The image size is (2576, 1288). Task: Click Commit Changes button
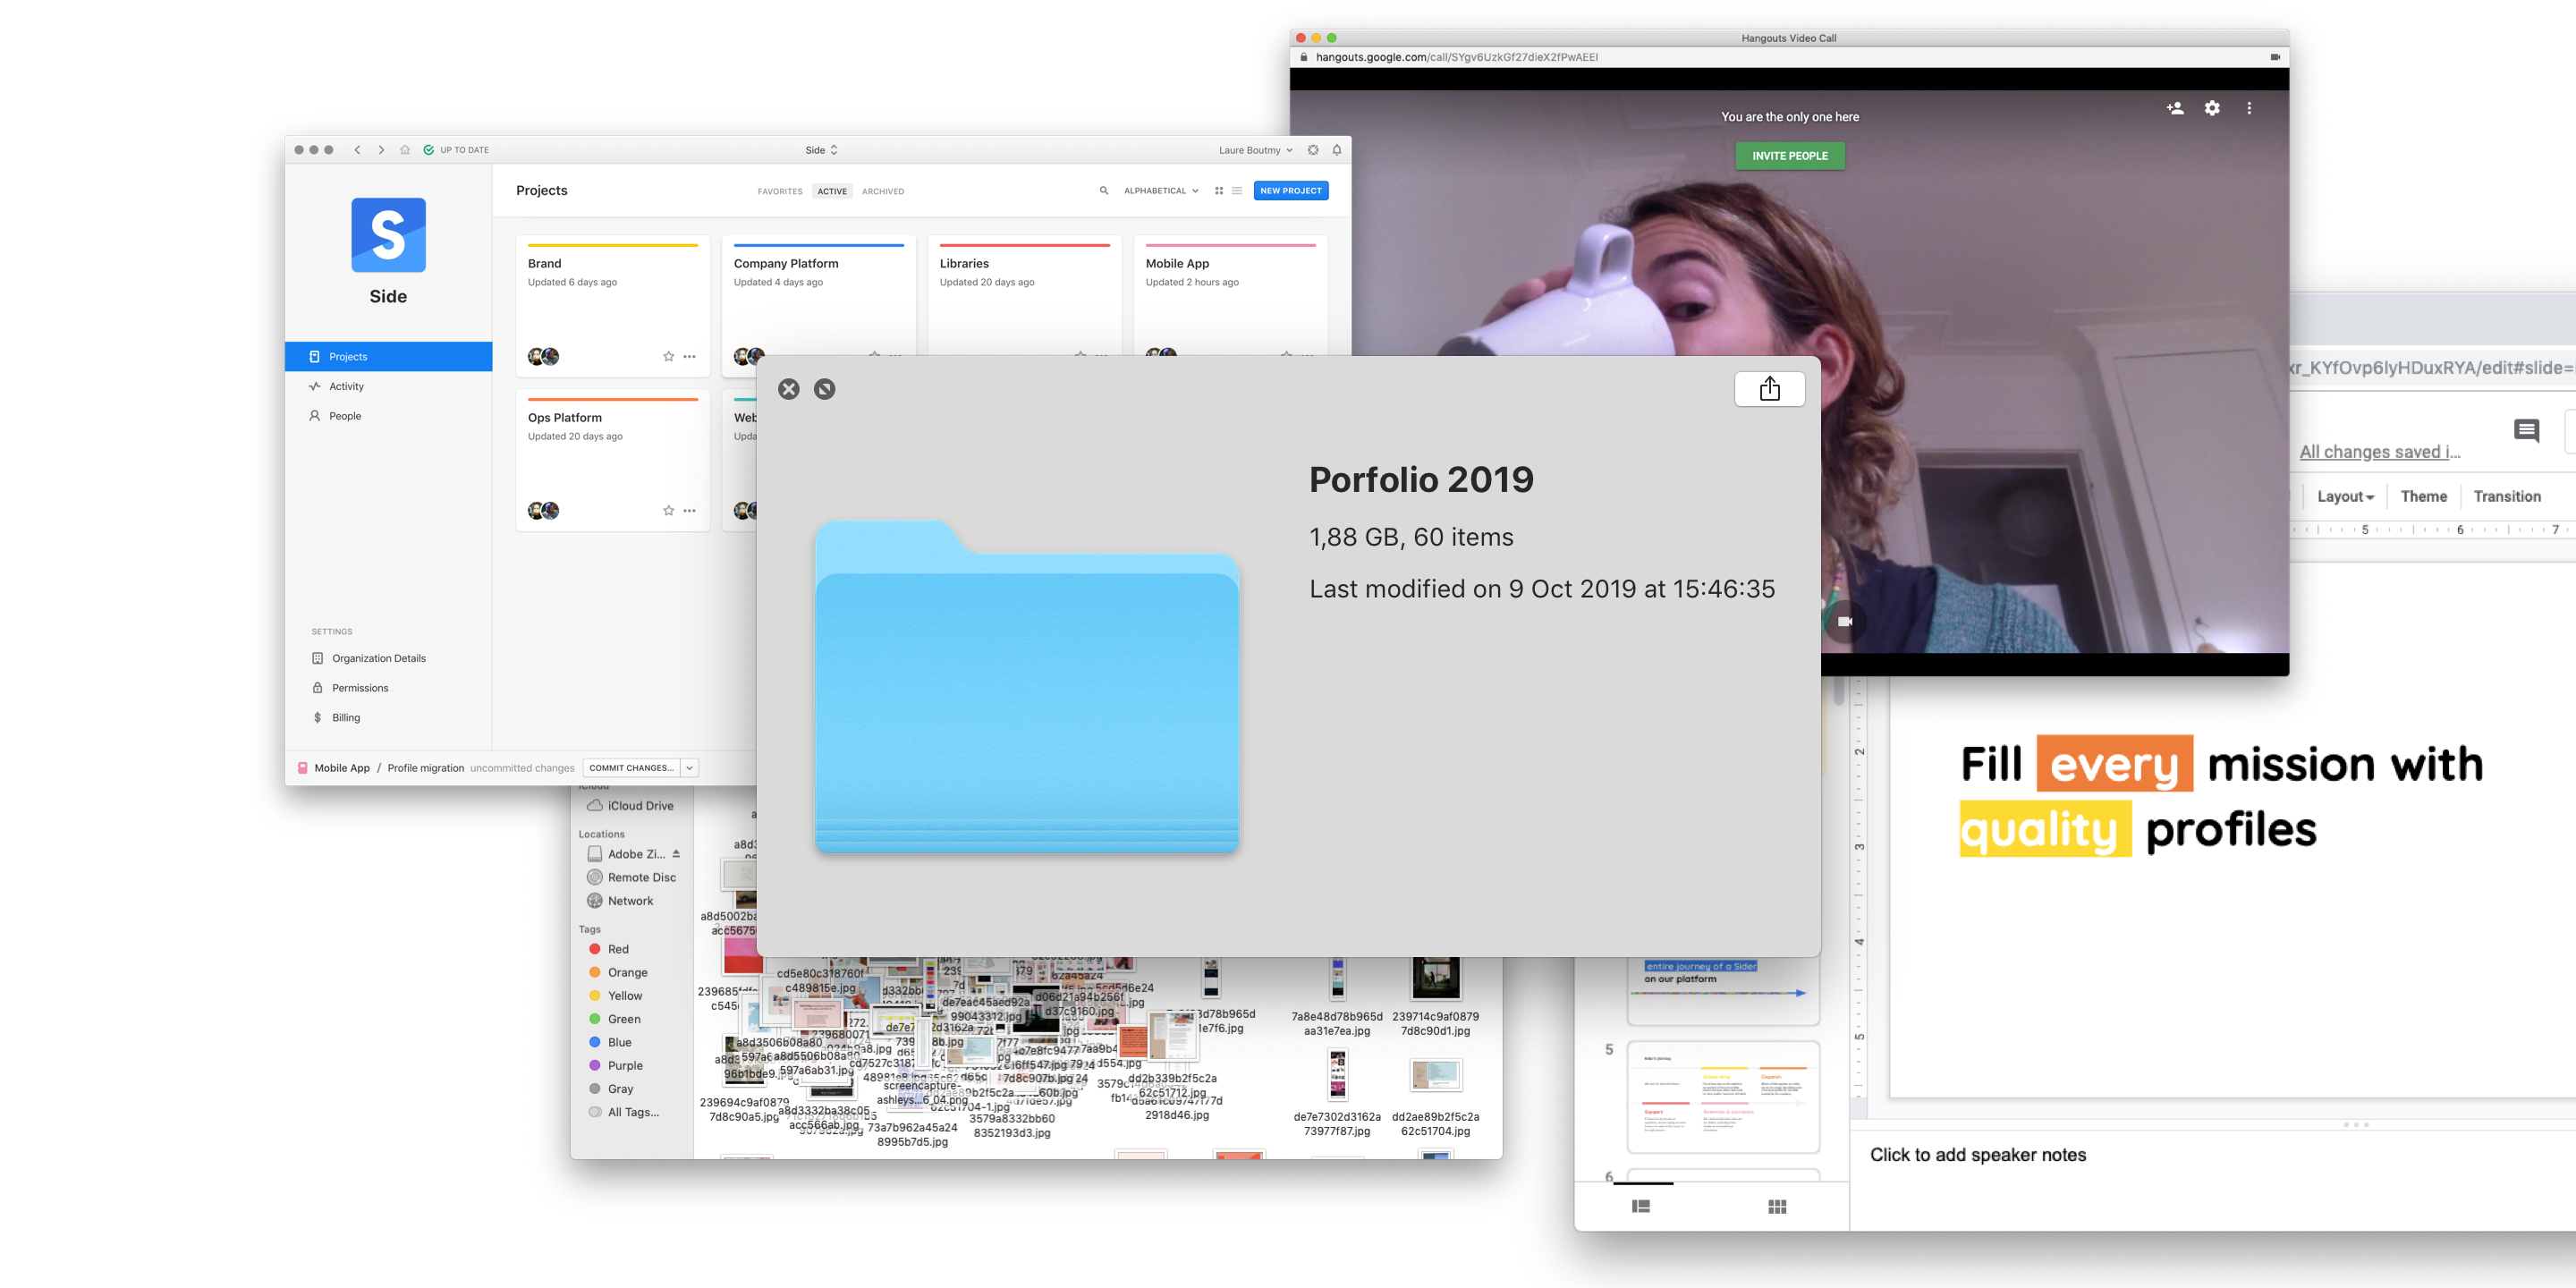coord(632,768)
